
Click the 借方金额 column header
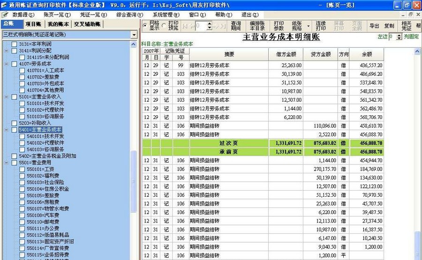point(286,54)
